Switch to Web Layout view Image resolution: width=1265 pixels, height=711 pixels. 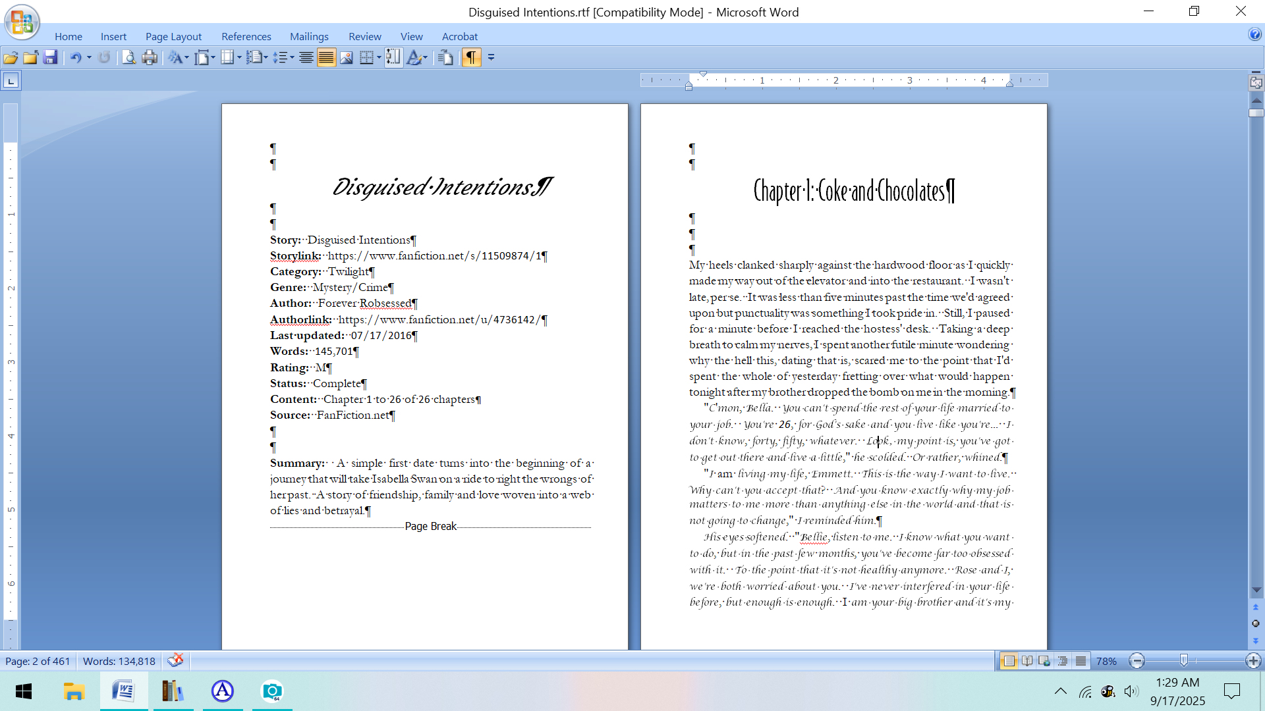pos(1044,661)
